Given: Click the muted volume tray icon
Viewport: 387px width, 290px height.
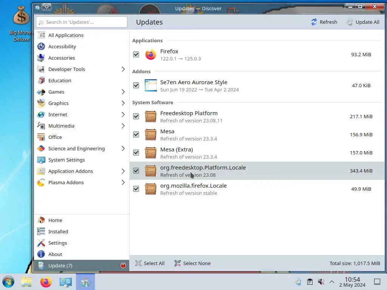Looking at the screenshot, I should [321, 282].
